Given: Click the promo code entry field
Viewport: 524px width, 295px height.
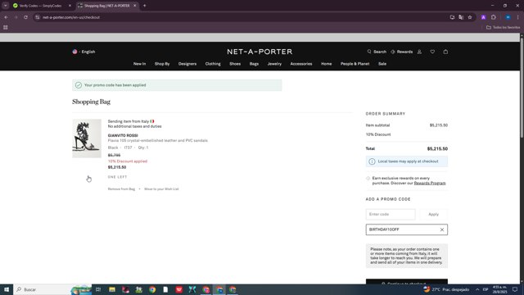Looking at the screenshot, I should [x=391, y=214].
